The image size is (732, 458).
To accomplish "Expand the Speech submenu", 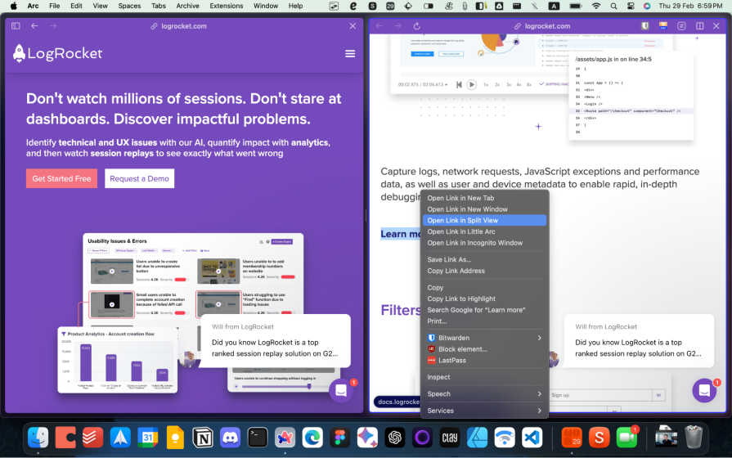I will pos(538,394).
